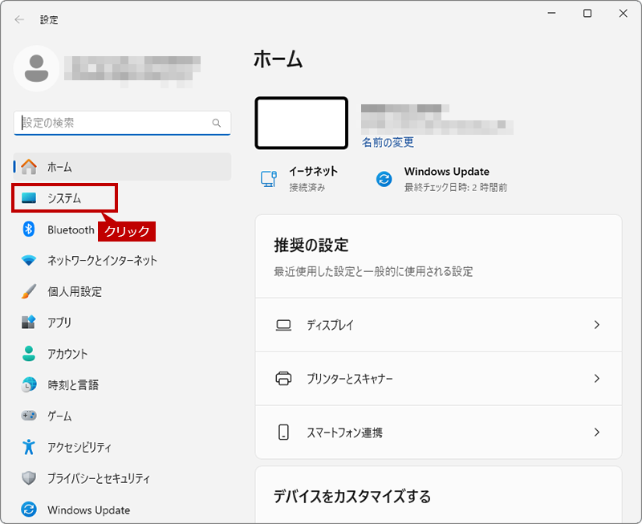642x524 pixels.
Task: Click イーサネット 接続済み status text
Action: click(313, 179)
